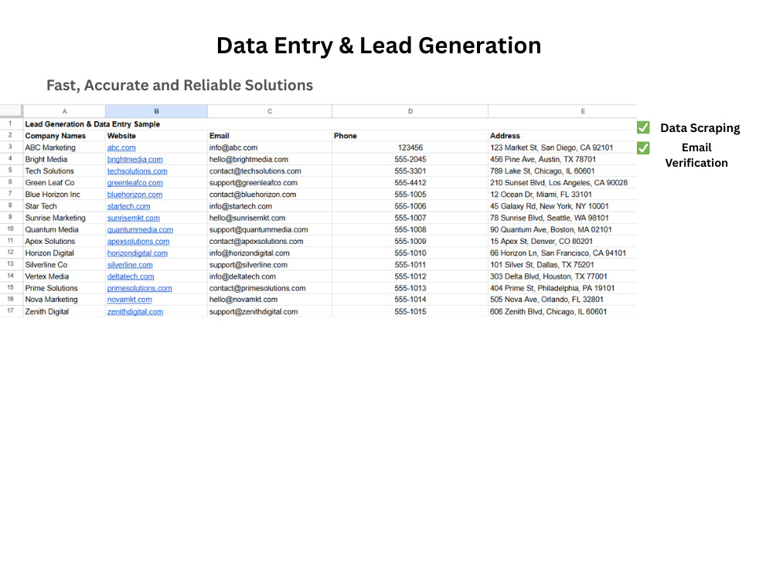Screen dimensions: 773x579
Task: Select row 1 header number
Action: [x=10, y=124]
